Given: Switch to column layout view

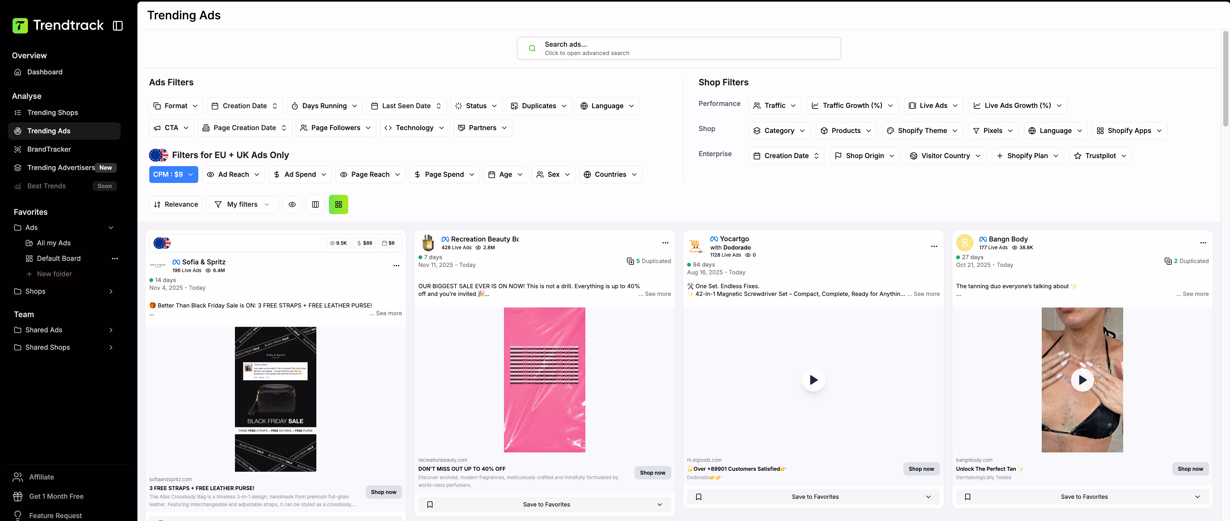Looking at the screenshot, I should (315, 204).
